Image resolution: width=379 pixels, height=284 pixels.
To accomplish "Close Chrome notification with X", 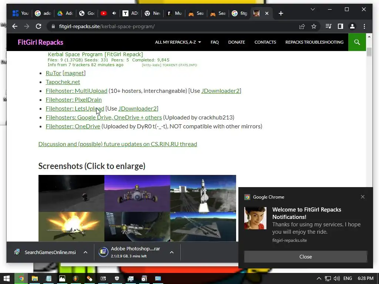I will tap(363, 197).
